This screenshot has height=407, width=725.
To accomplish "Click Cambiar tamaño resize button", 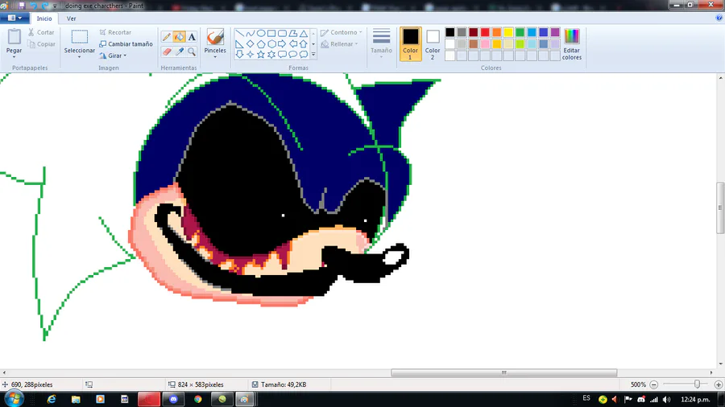I will point(126,44).
